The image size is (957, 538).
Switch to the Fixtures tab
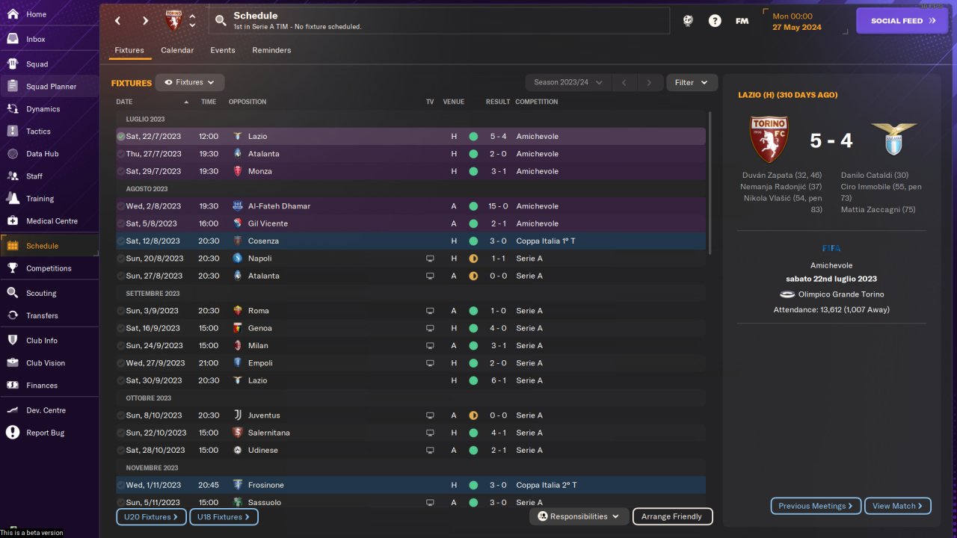click(129, 50)
